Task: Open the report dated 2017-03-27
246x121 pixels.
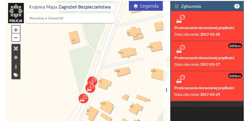Action: pyautogui.click(x=207, y=56)
